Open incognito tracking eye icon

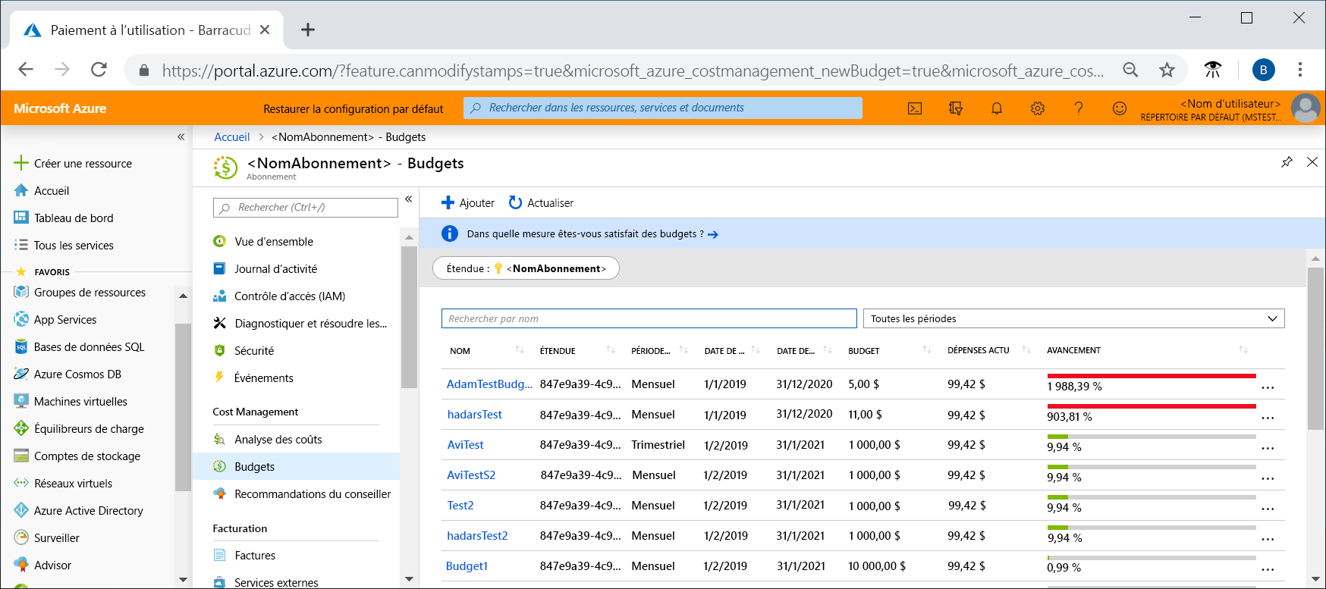tap(1213, 70)
